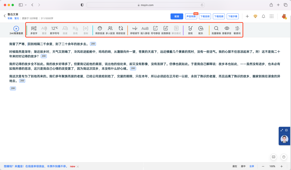Dismiss the 想赚钱 promo banner
Screen dimensions: 291x170
tap(78, 167)
